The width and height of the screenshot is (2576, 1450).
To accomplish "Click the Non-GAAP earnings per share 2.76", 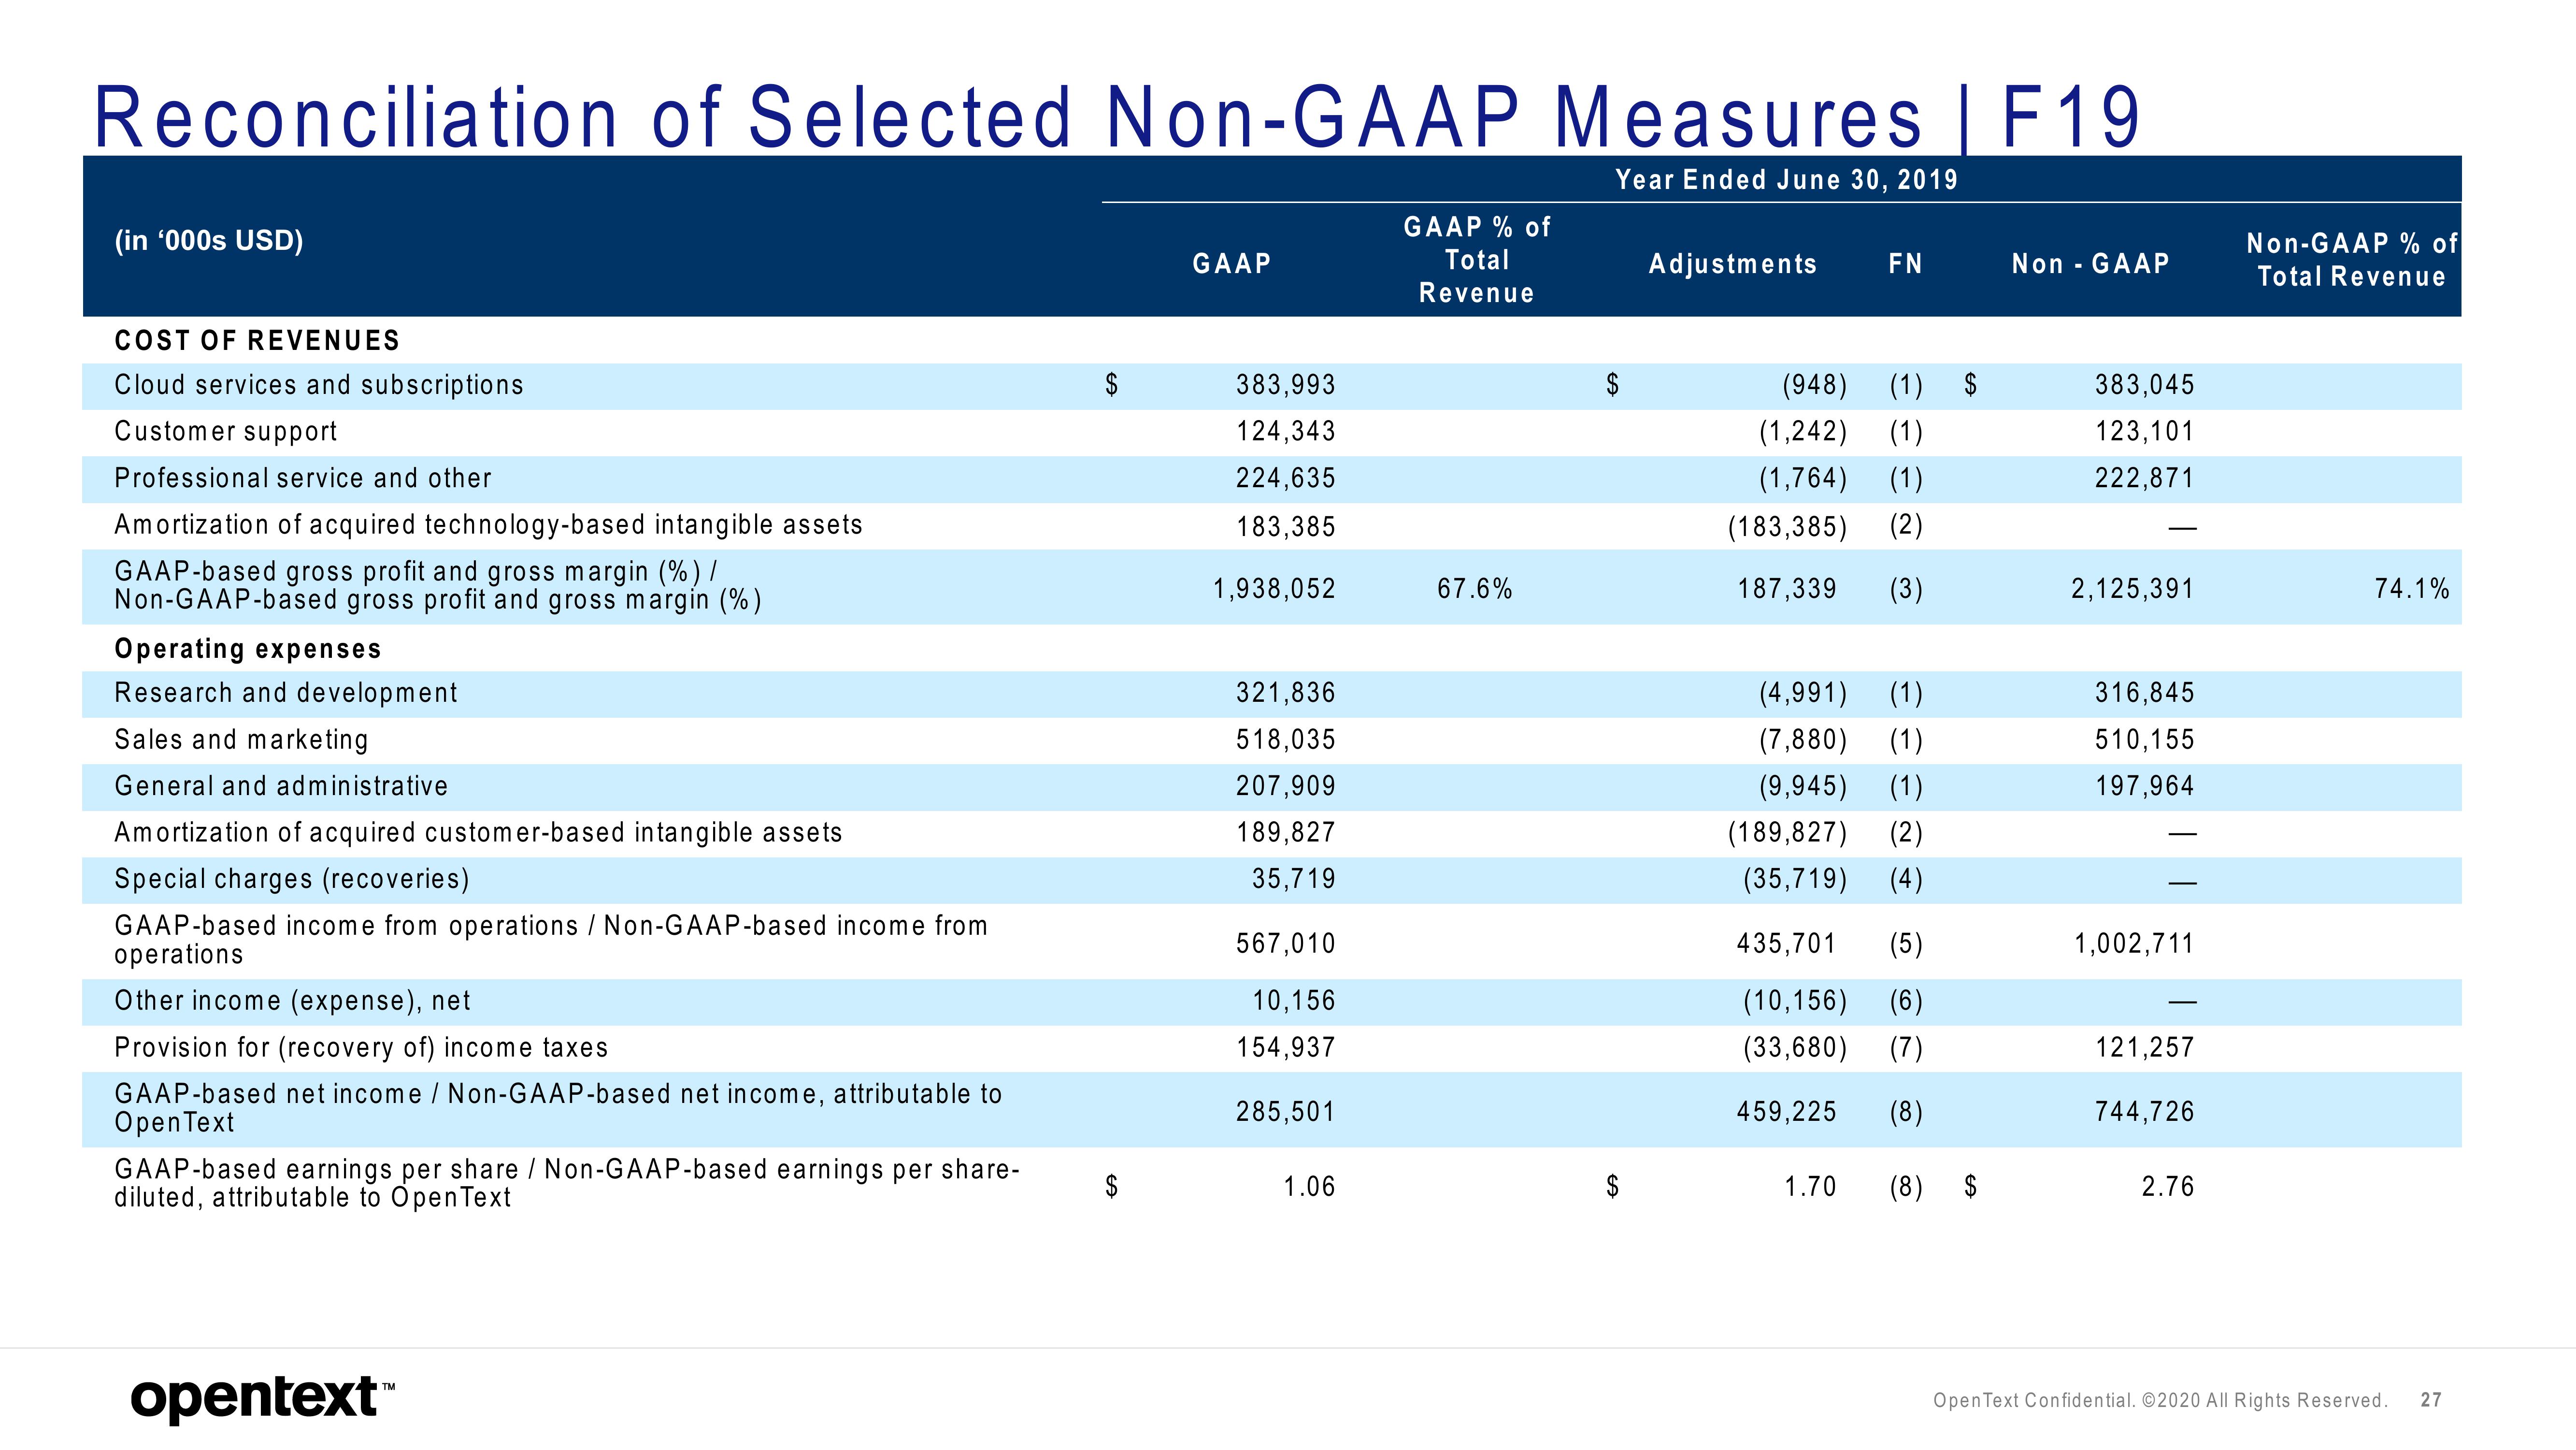I will pyautogui.click(x=2168, y=1187).
